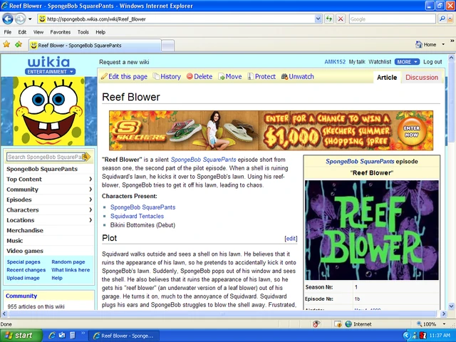
Task: Open the Tools menu
Action: coord(83,32)
